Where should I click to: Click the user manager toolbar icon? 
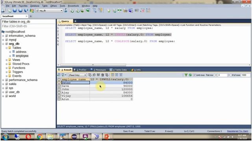[66, 11]
